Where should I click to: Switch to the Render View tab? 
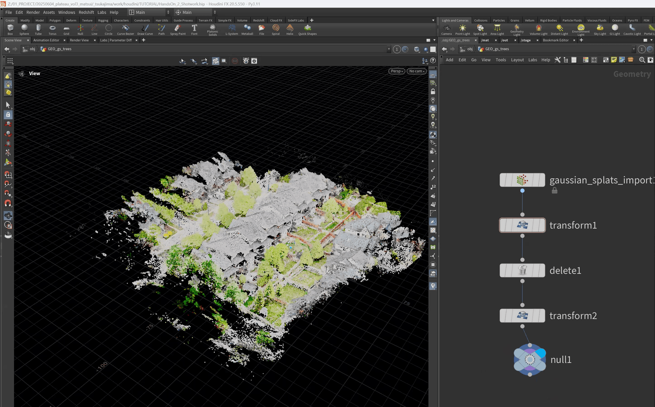(x=79, y=40)
